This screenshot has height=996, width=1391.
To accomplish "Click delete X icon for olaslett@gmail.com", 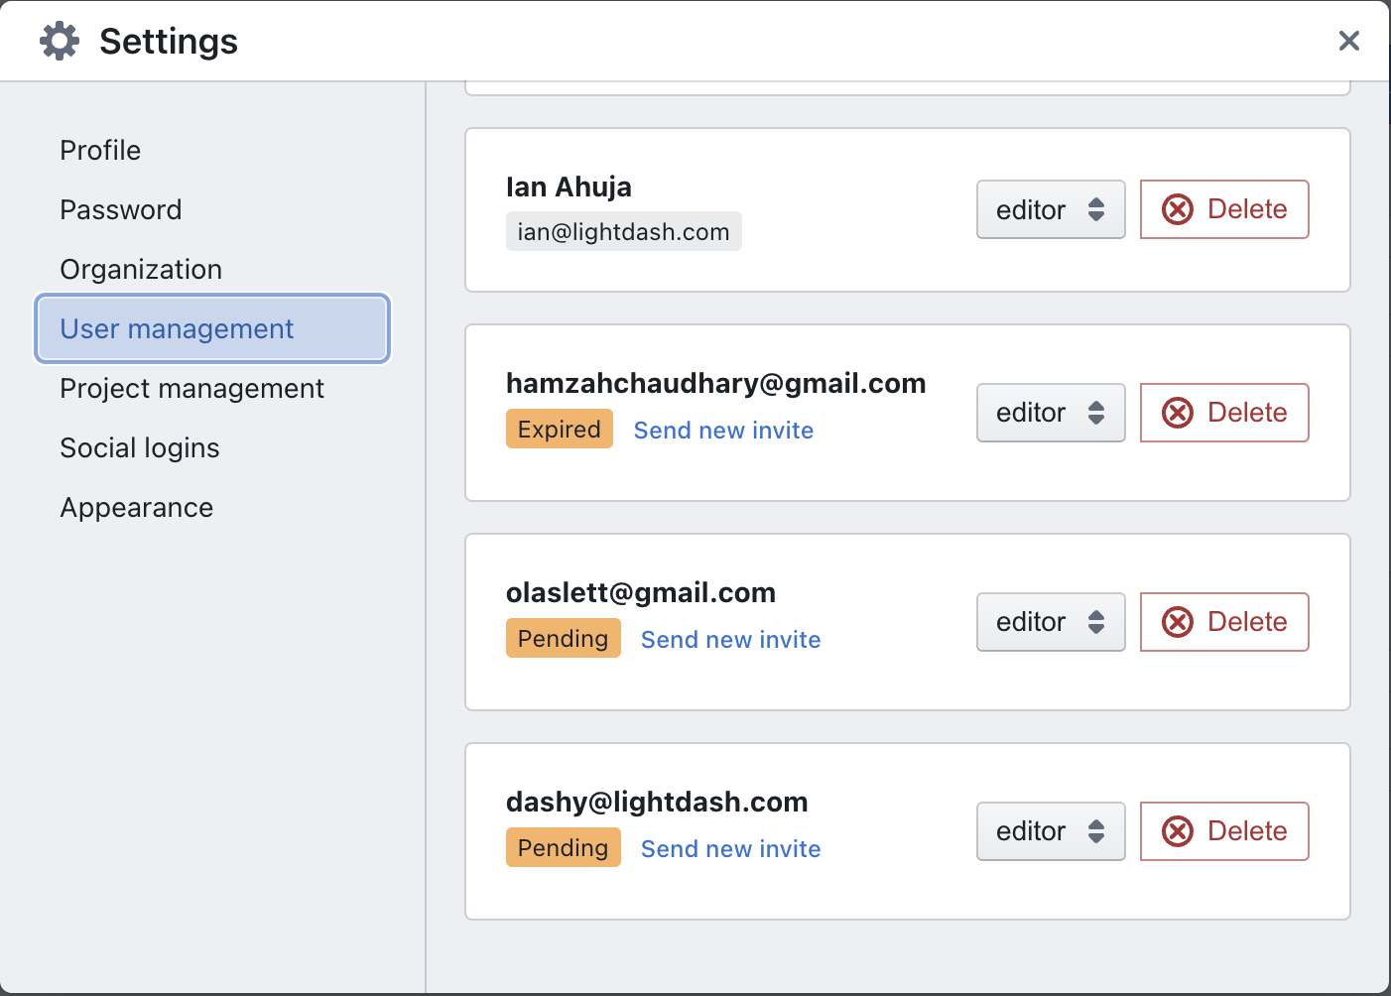I will point(1178,622).
